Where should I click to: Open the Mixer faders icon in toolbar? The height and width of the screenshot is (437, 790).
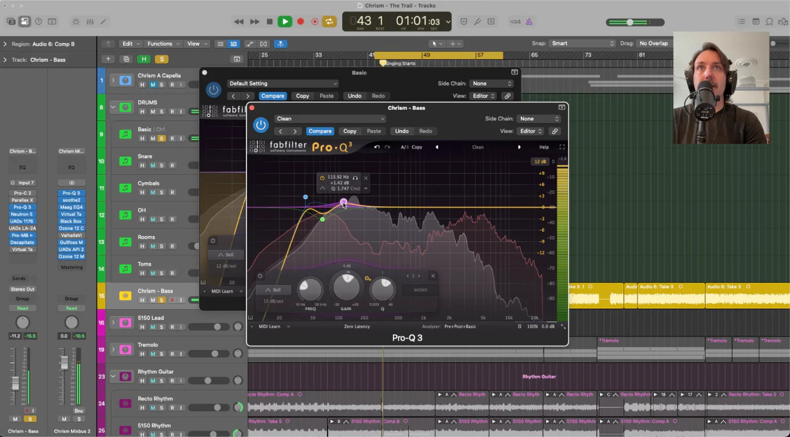click(x=90, y=22)
